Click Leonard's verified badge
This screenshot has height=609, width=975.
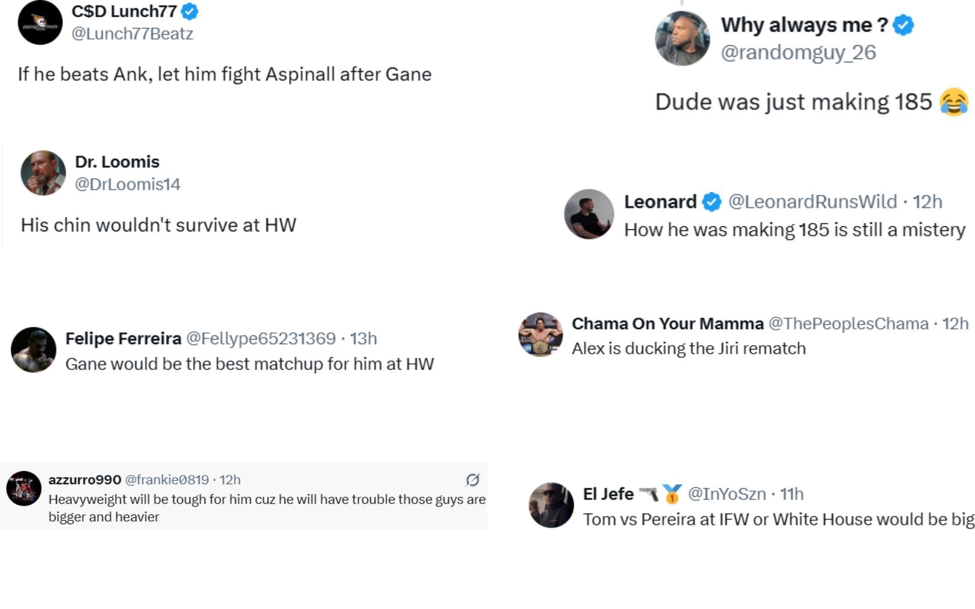712,202
